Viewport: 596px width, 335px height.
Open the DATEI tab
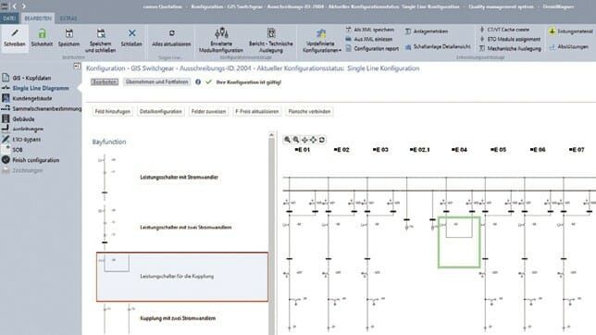tap(9, 19)
